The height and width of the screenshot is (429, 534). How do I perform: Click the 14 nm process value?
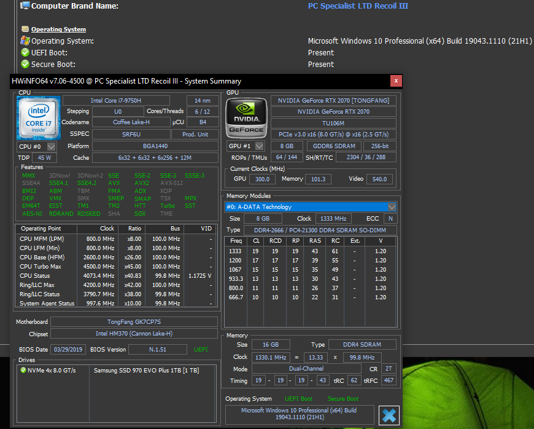pos(203,101)
